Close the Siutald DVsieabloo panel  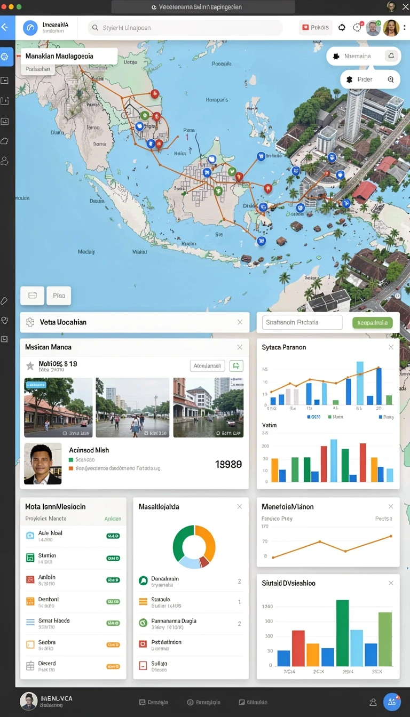(391, 583)
